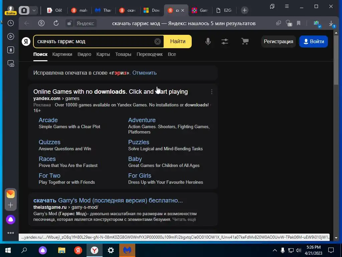This screenshot has width=342, height=257.
Task: Open the copy-tabs icon in address bar
Action: point(278,23)
